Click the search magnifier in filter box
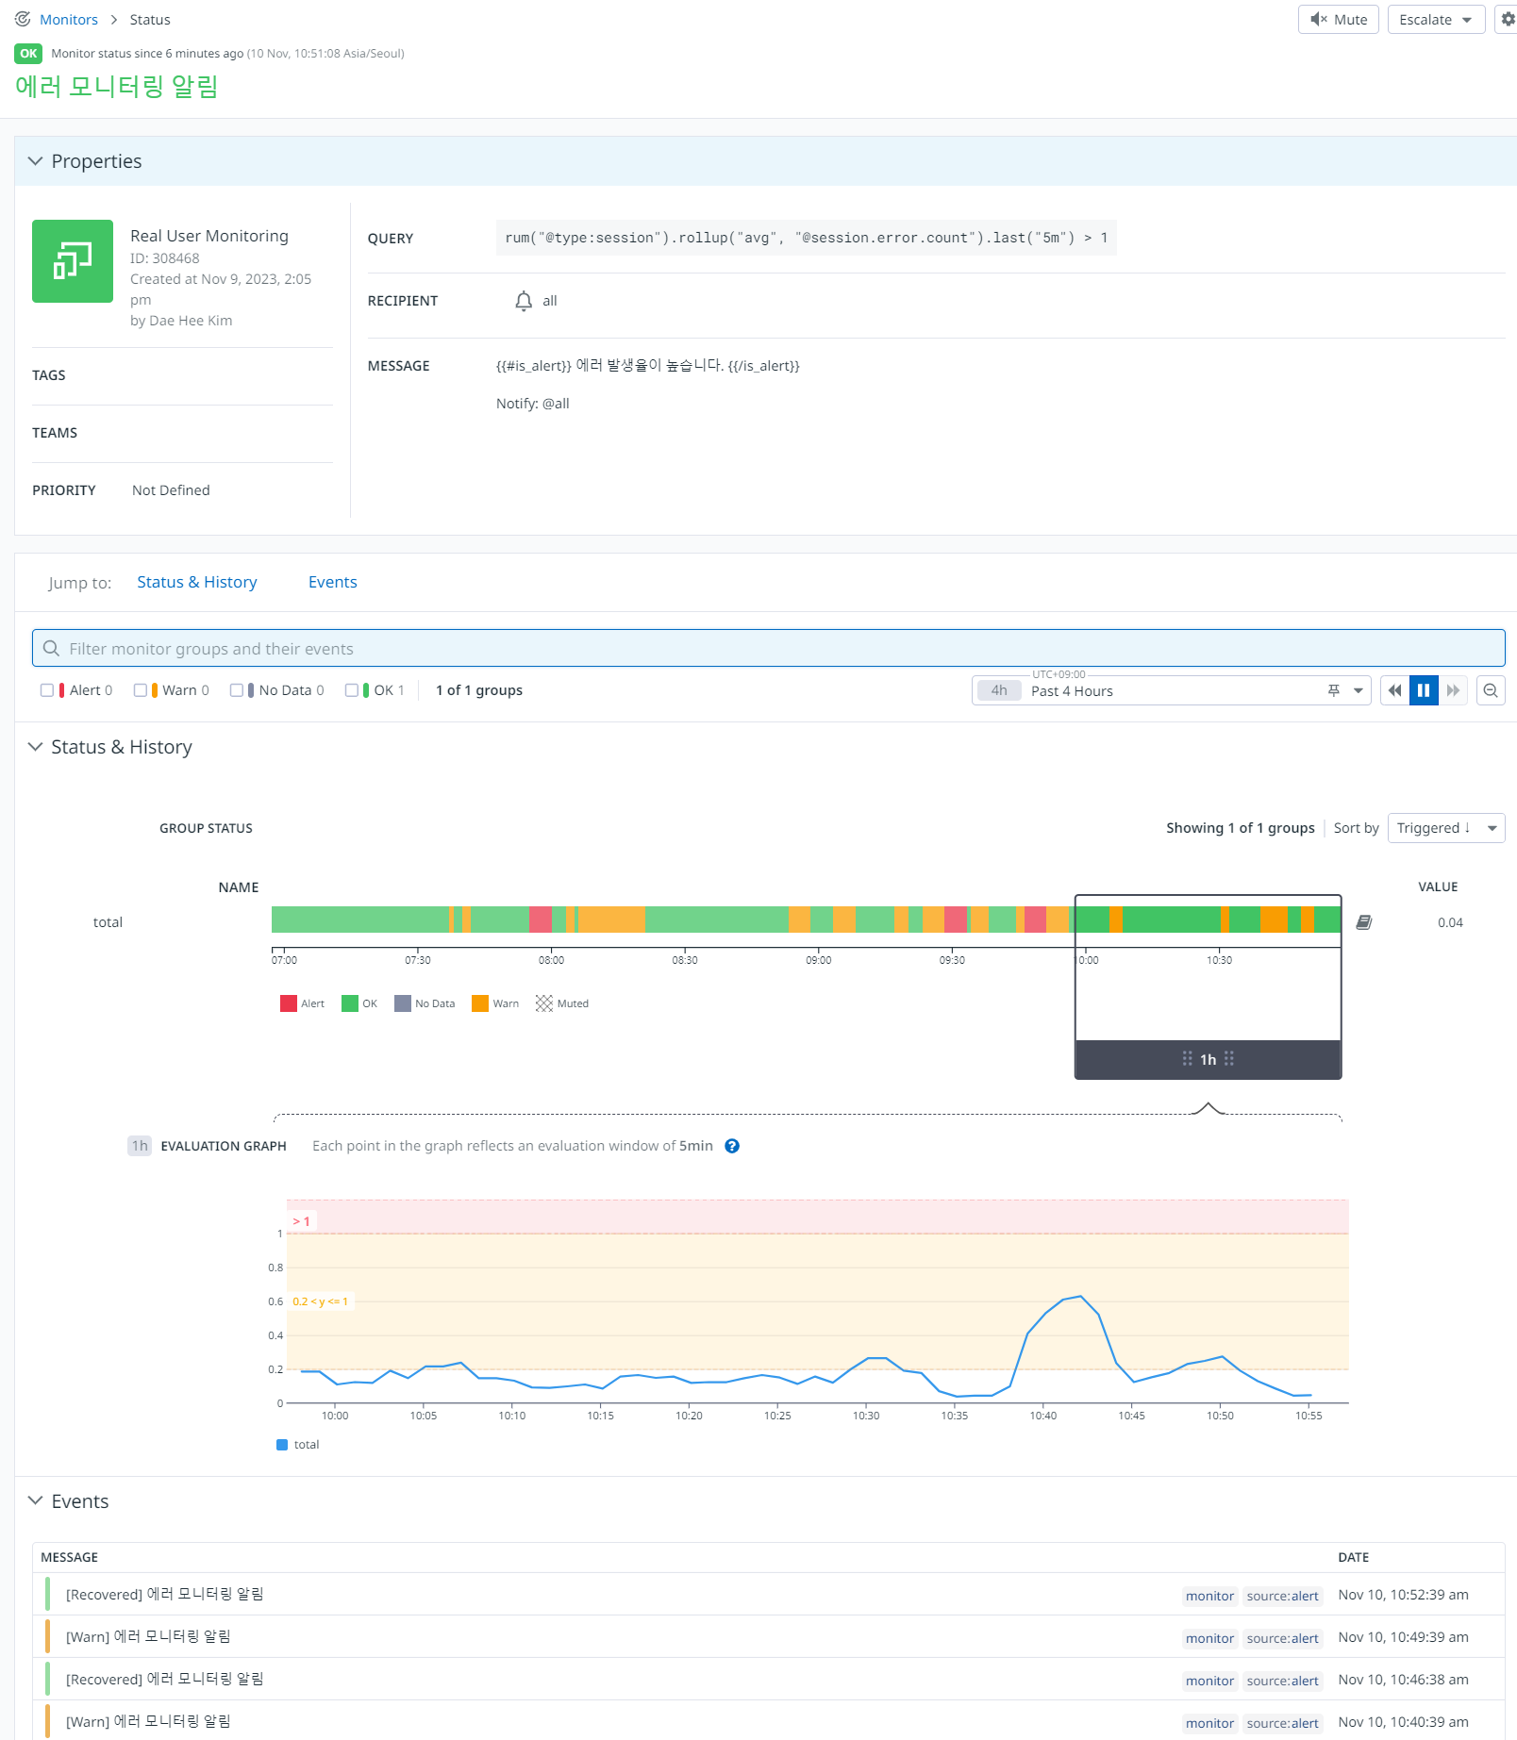 51,649
